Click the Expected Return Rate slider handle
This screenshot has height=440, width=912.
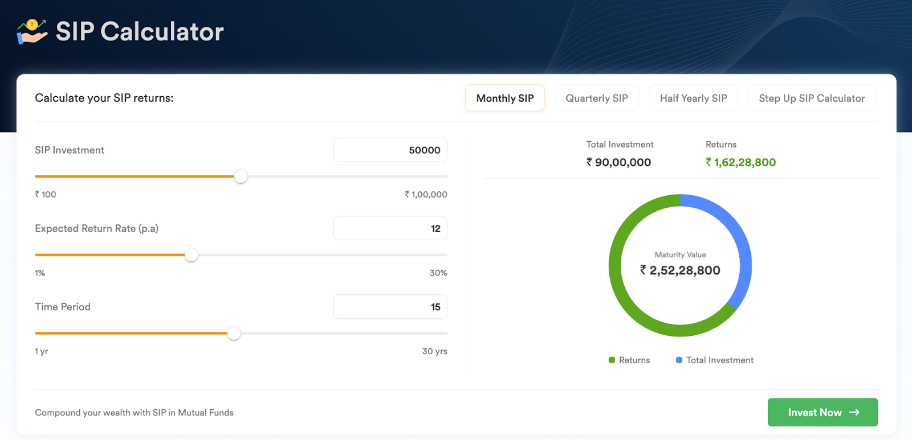(192, 255)
